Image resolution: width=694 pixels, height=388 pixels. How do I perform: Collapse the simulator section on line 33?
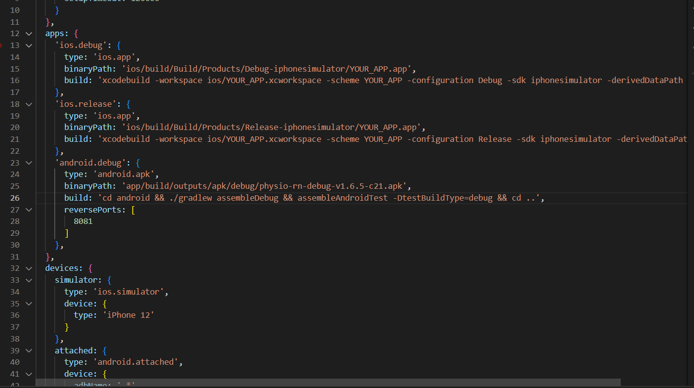click(28, 280)
